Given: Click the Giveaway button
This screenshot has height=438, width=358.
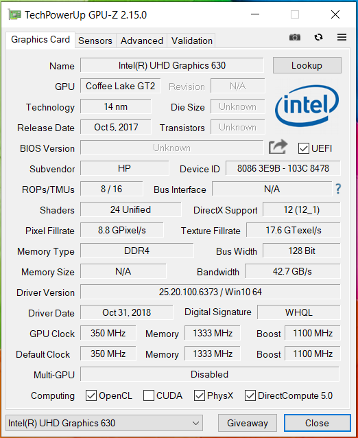Looking at the screenshot, I should (248, 423).
